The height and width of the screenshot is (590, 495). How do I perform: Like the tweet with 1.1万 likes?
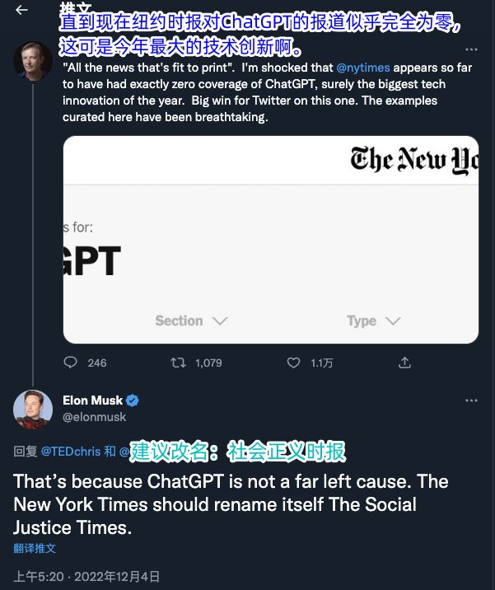[293, 363]
